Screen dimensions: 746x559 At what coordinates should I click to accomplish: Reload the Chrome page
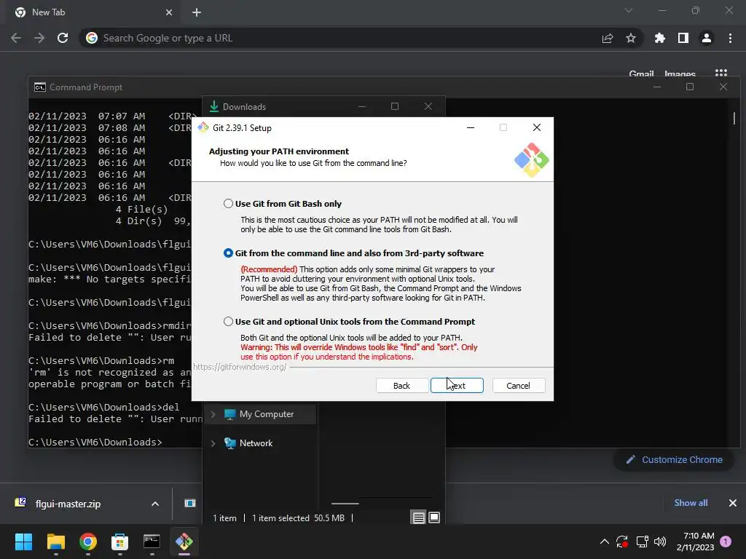click(x=63, y=38)
